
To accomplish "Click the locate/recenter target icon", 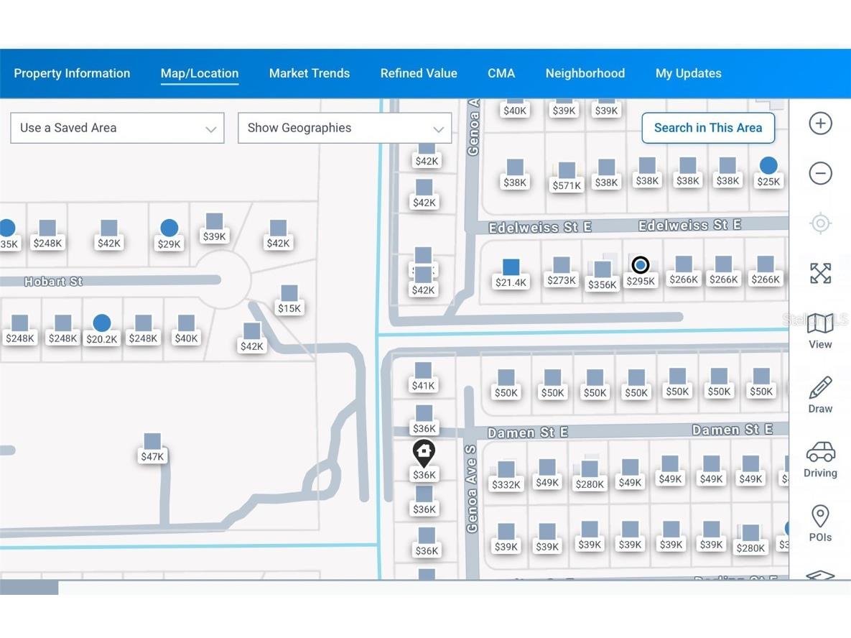I will pos(820,223).
